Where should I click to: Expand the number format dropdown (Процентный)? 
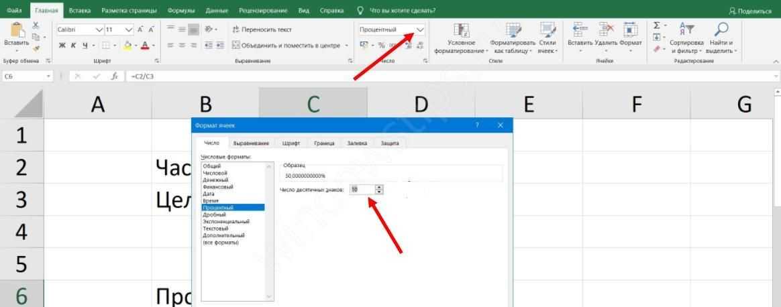pos(420,30)
